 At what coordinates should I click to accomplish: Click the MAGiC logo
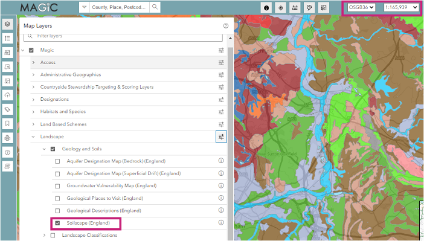[x=39, y=7]
